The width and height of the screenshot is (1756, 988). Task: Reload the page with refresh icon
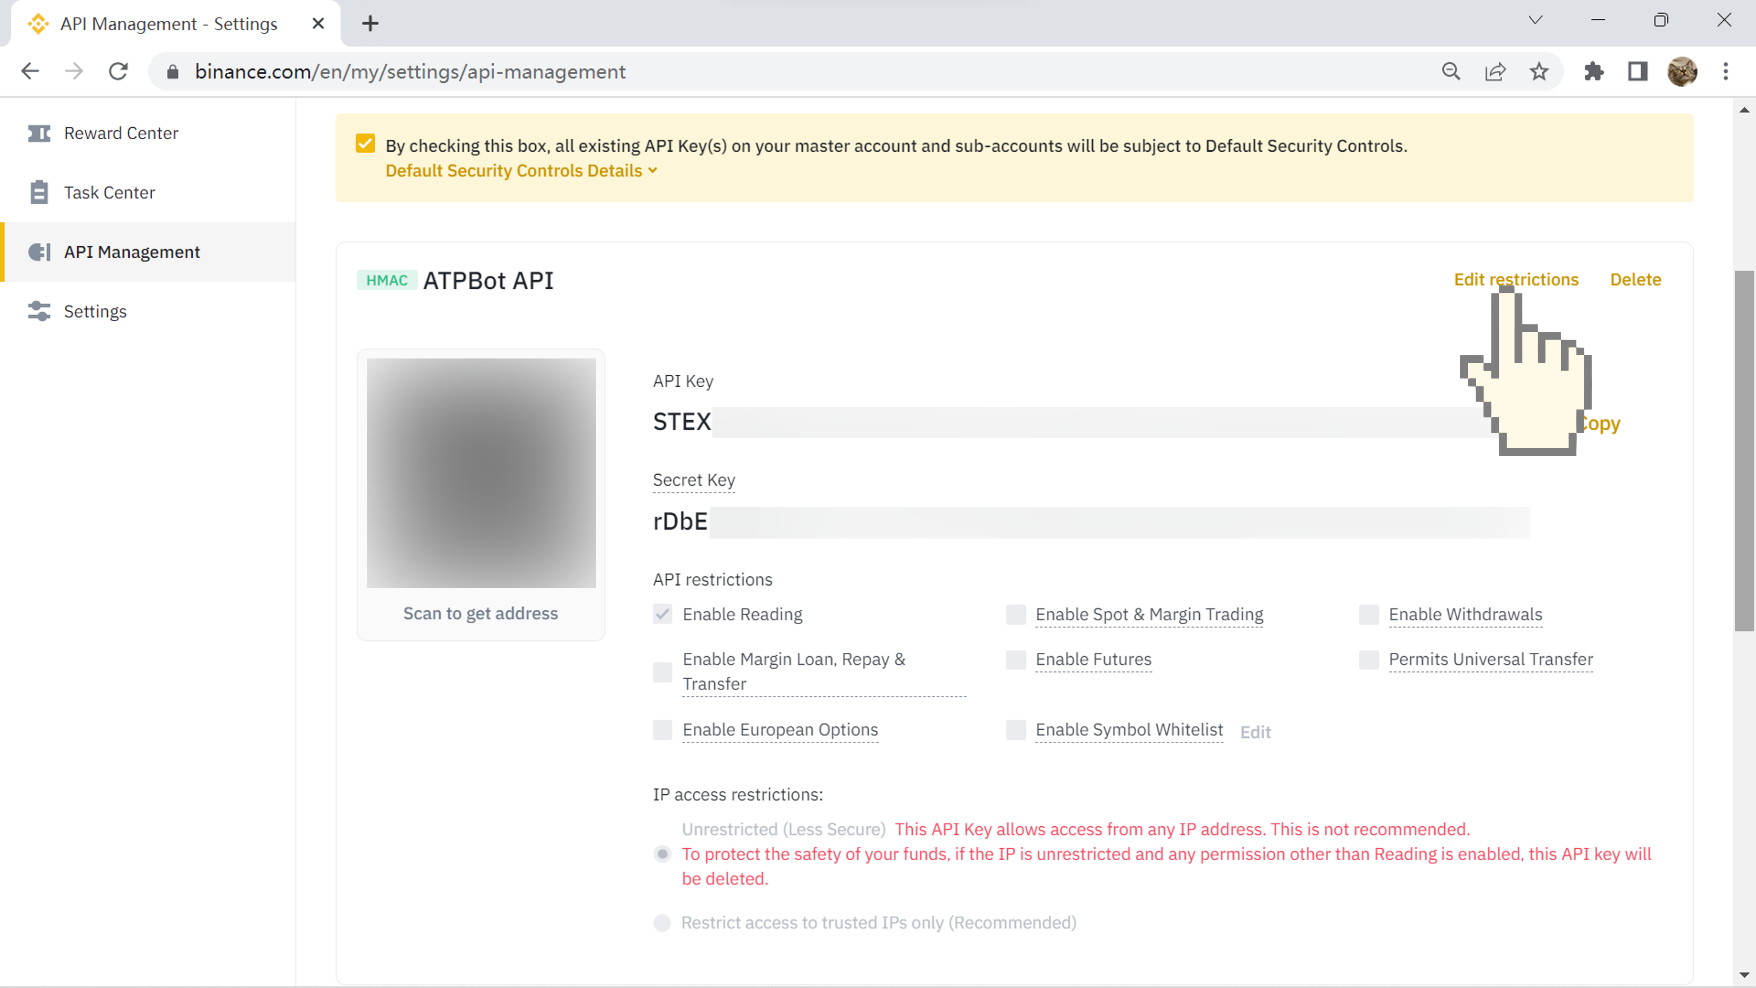coord(119,71)
